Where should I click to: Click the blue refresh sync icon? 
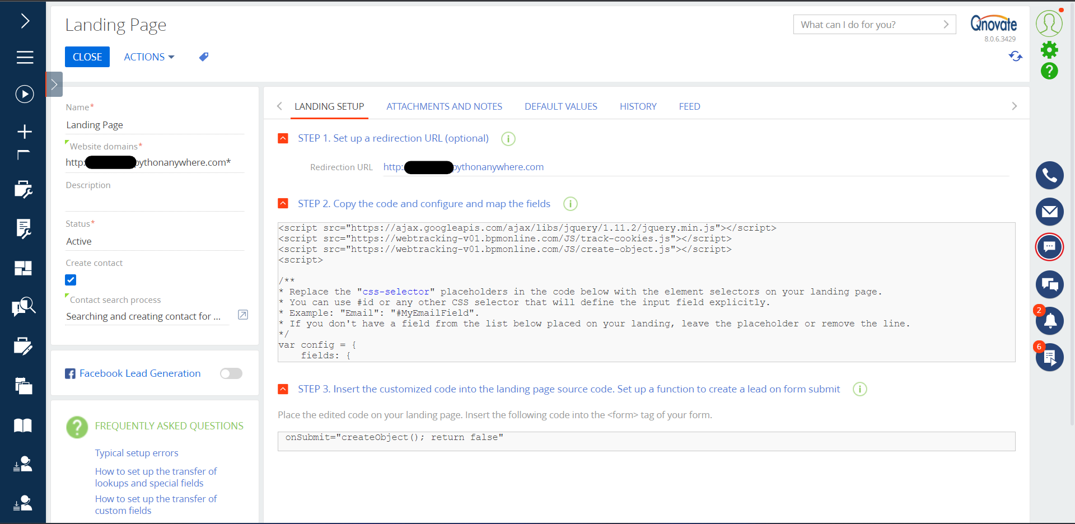tap(1016, 57)
